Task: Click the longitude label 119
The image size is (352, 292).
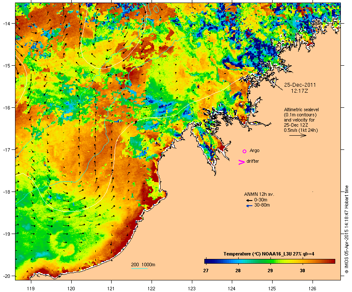Action: [31, 289]
